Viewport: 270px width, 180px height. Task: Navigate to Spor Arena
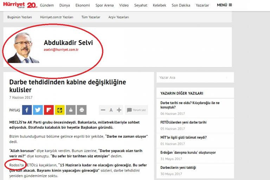[104, 5]
